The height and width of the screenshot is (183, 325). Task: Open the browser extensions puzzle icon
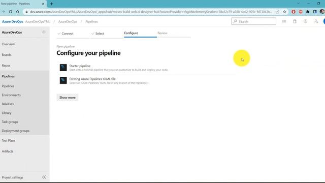[x=308, y=12]
